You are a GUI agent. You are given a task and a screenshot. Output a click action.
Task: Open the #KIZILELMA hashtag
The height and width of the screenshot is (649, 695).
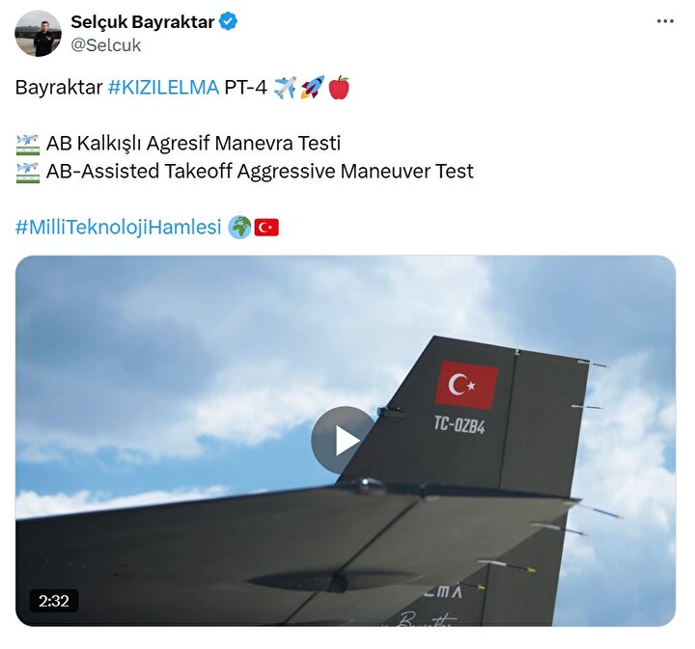[163, 87]
